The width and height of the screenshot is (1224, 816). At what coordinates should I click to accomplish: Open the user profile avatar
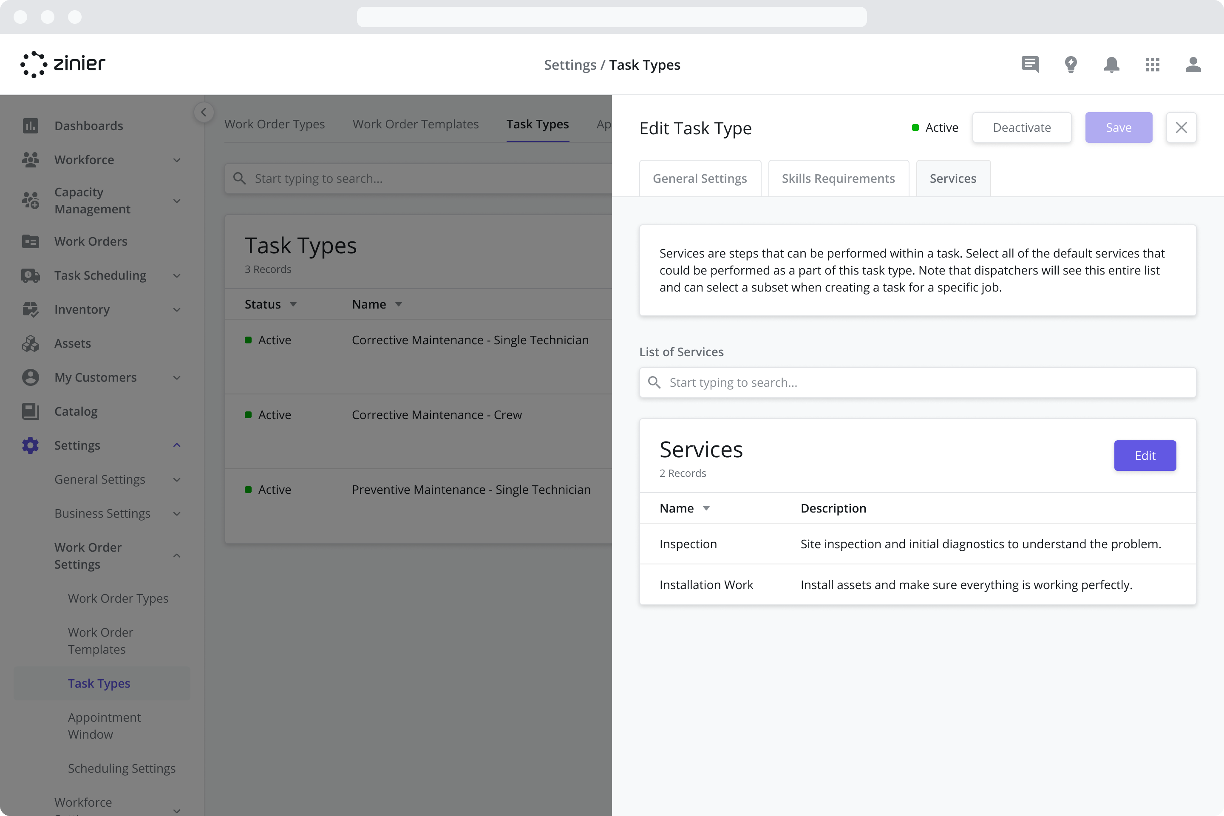[1193, 65]
